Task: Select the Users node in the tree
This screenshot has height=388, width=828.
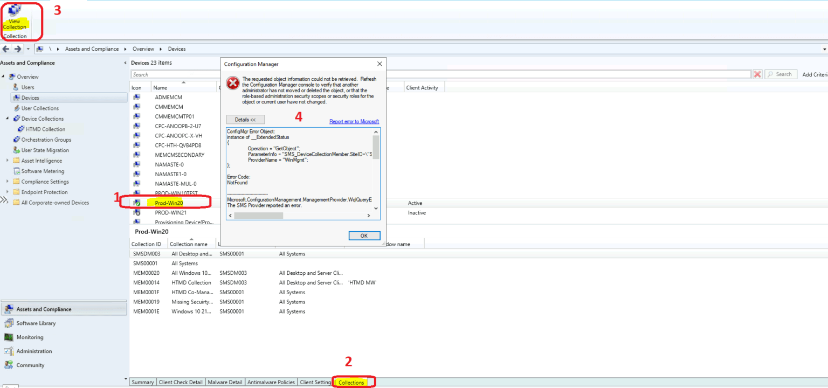Action: coord(27,87)
